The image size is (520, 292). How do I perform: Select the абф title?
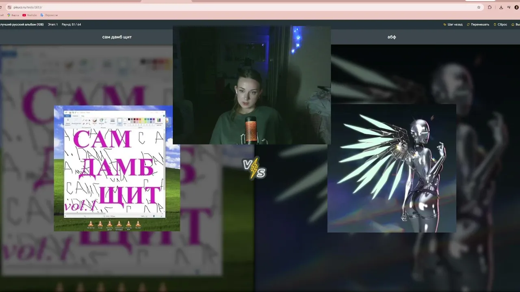(x=392, y=37)
